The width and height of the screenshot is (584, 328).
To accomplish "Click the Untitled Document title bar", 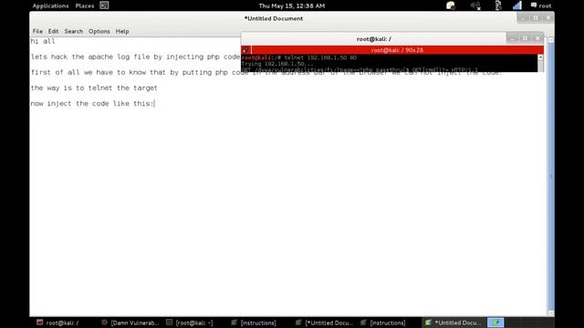I will [x=274, y=18].
